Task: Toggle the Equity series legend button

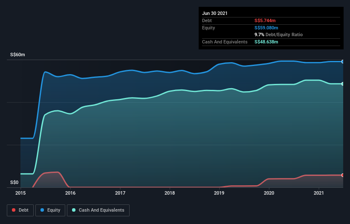Action: (50, 210)
